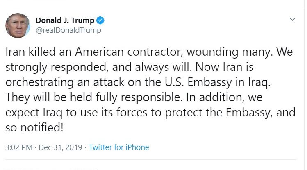Open the tweet options chevron menu
This screenshot has width=307, height=170.
[292, 20]
